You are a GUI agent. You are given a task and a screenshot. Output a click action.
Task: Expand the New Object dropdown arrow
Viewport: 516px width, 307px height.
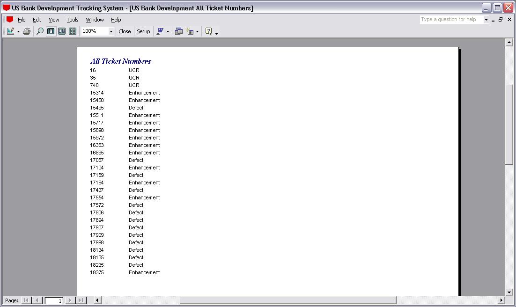click(x=197, y=31)
